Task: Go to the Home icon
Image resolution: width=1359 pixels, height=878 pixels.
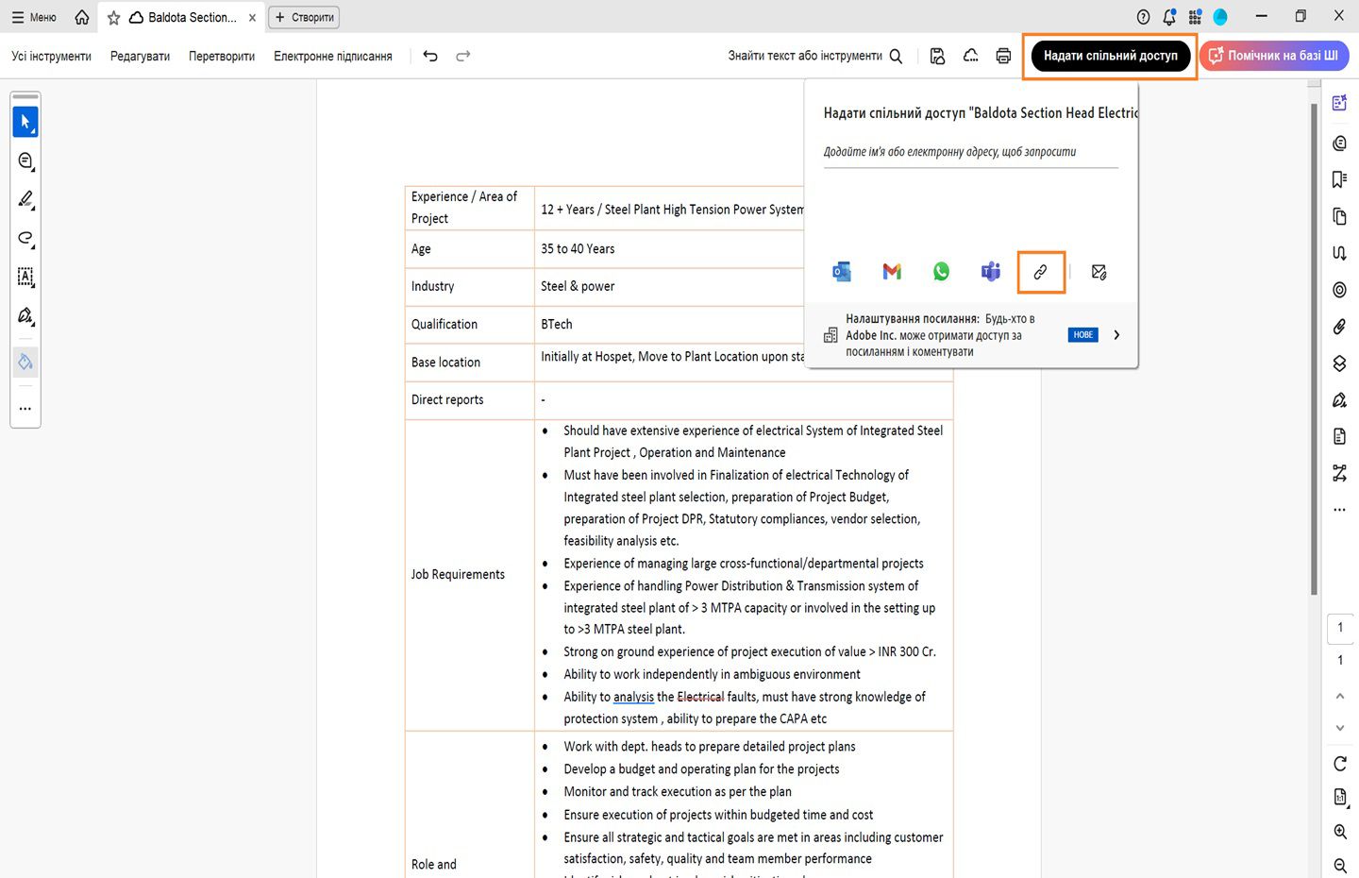Action: click(82, 17)
